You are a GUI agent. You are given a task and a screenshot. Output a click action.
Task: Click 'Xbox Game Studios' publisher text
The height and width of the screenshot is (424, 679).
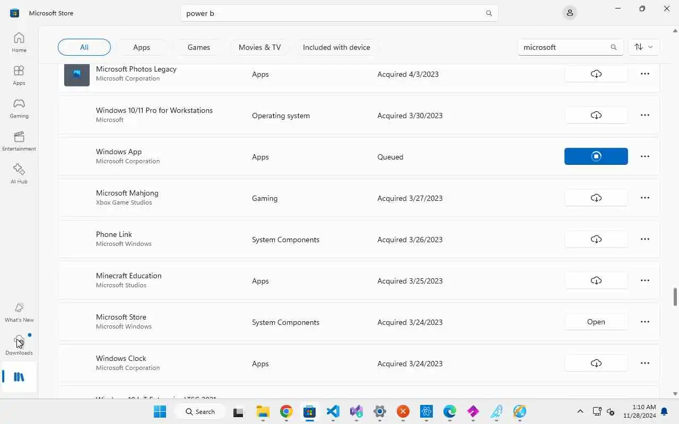[x=124, y=202]
